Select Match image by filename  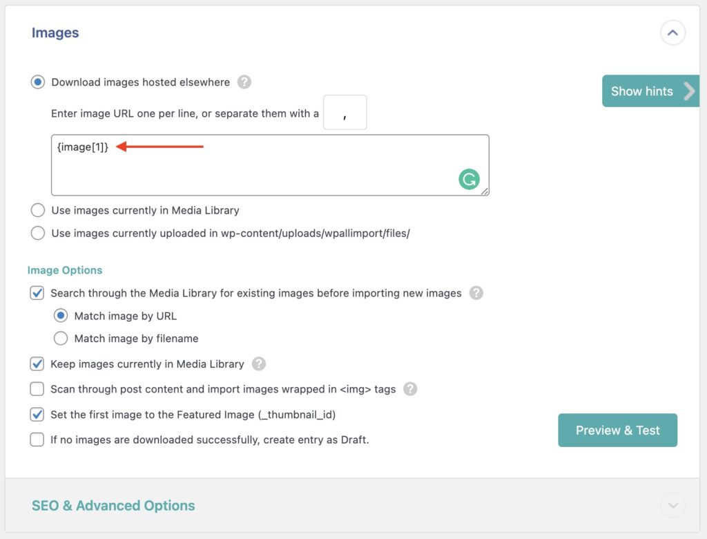[x=61, y=339]
